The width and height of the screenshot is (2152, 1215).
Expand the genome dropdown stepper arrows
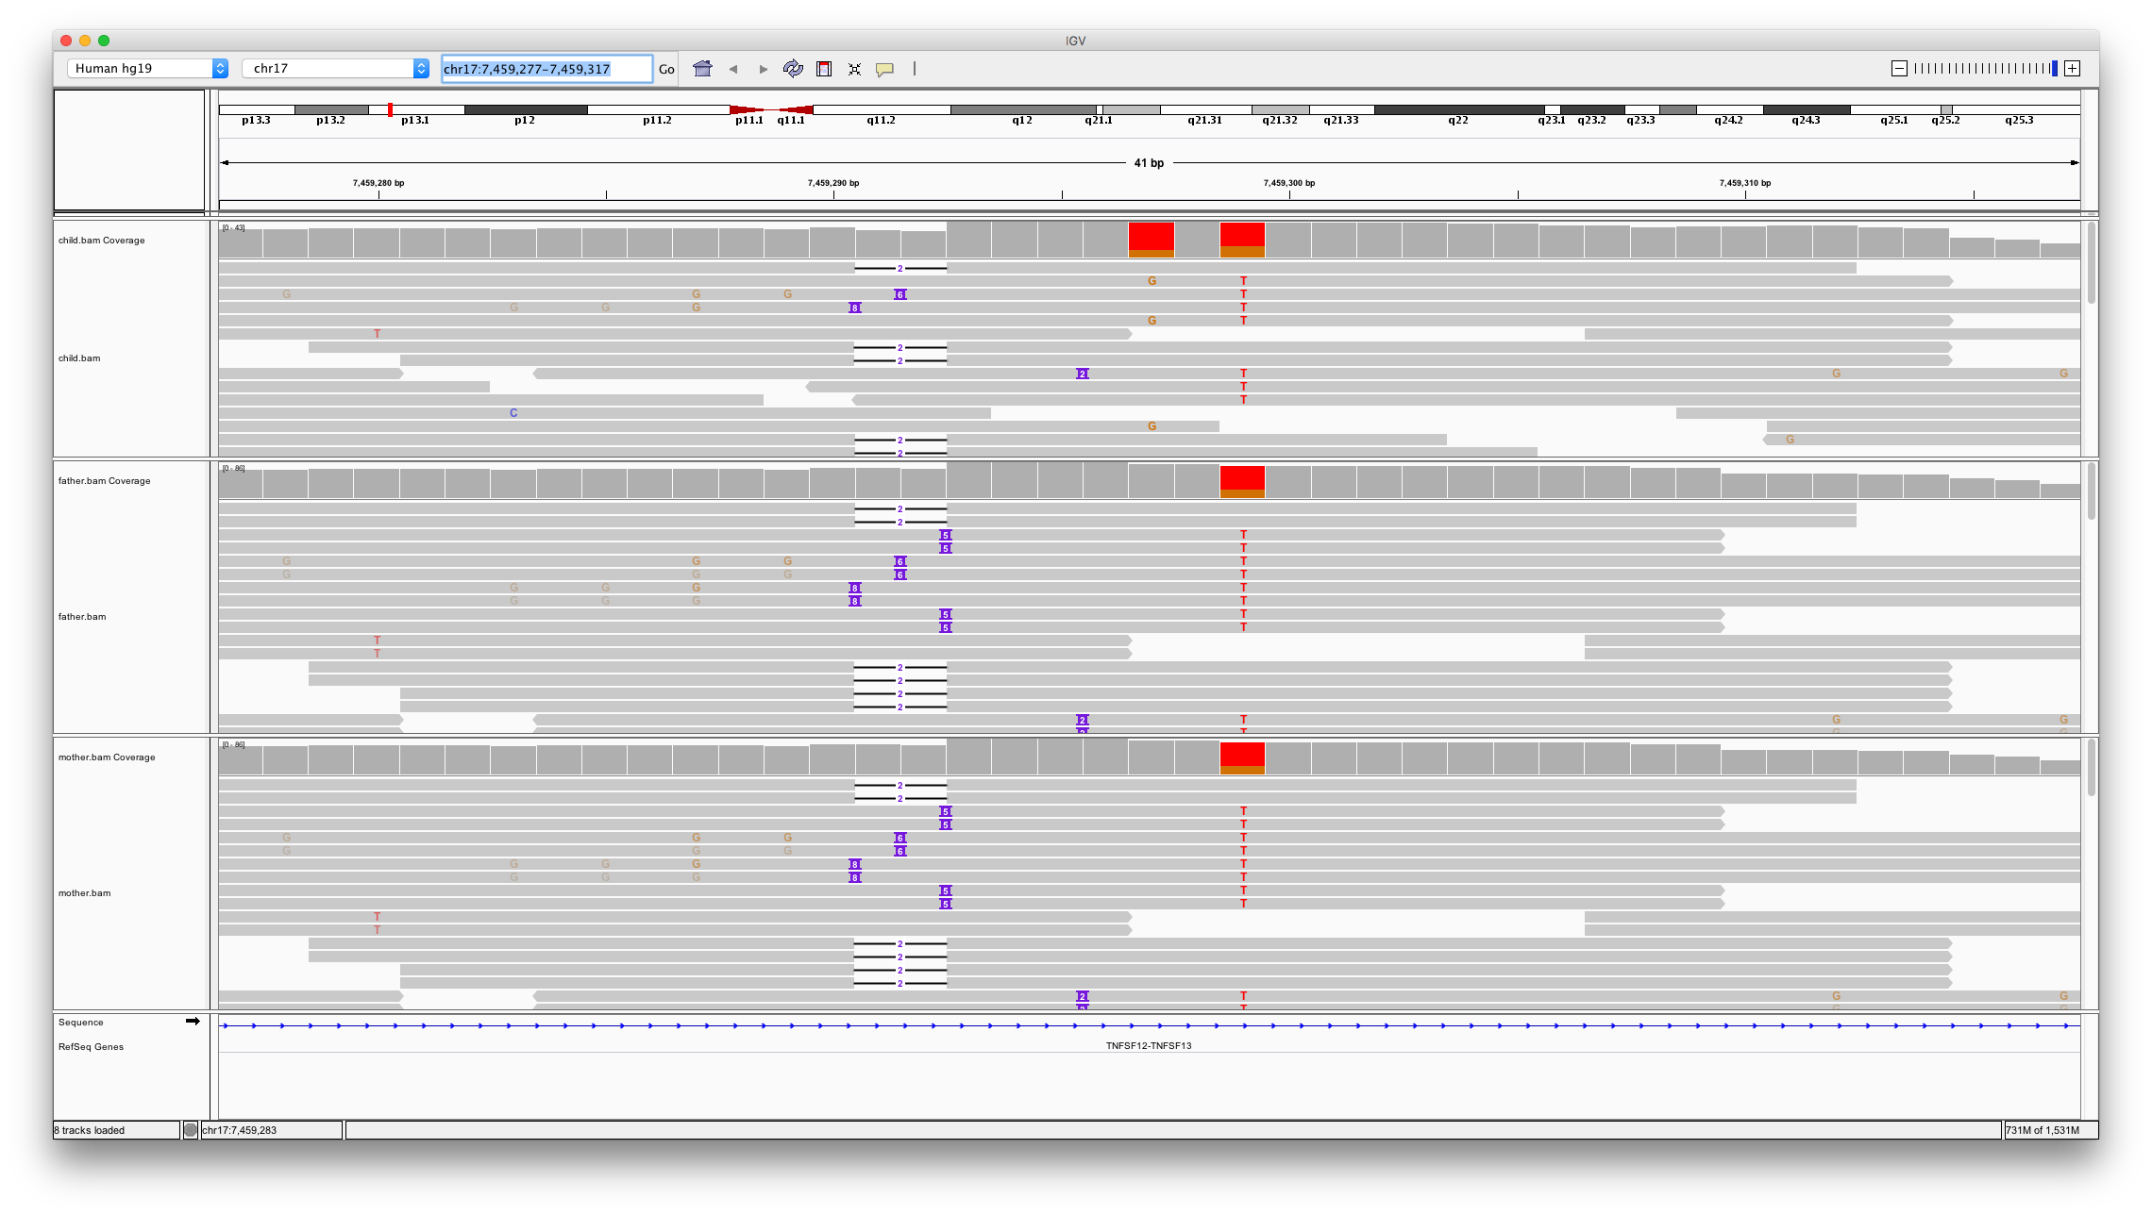(222, 68)
